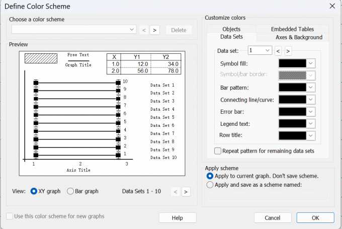This screenshot has width=342, height=229.
Task: Enable Repeat pattern for remaining data sets
Action: (218, 151)
